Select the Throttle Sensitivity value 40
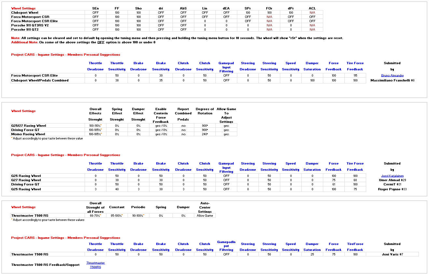Image resolution: width=429 pixels, height=275 pixels. 117,189
